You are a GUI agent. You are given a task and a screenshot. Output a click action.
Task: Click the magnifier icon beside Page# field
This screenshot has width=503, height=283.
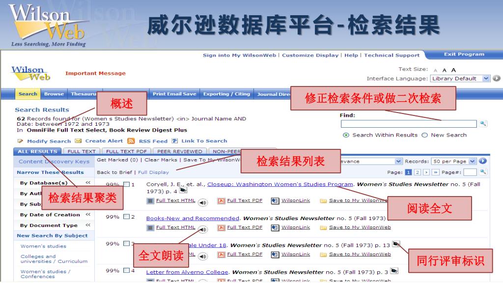(483, 172)
